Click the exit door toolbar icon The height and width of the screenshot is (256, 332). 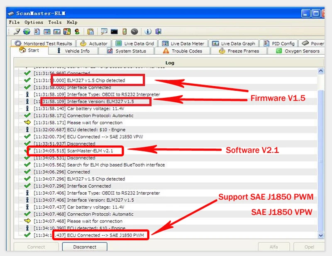(158, 31)
